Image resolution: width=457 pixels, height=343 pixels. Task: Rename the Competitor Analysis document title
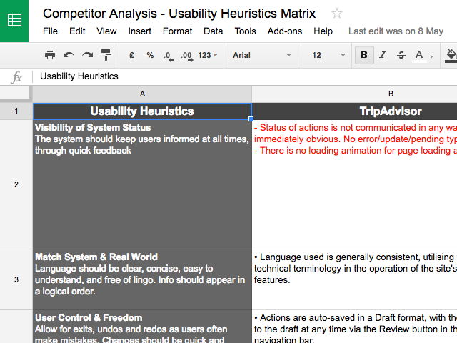pos(179,14)
